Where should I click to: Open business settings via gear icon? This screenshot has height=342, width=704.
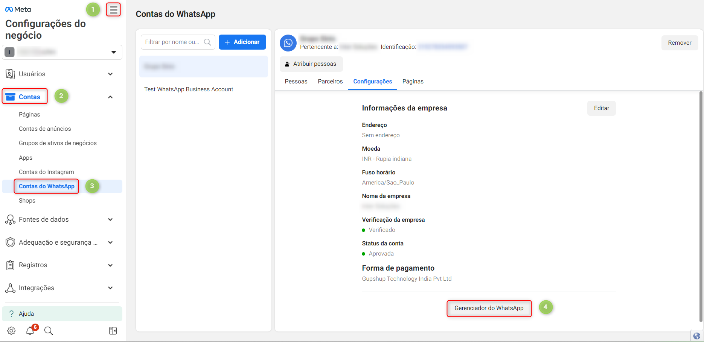click(11, 331)
